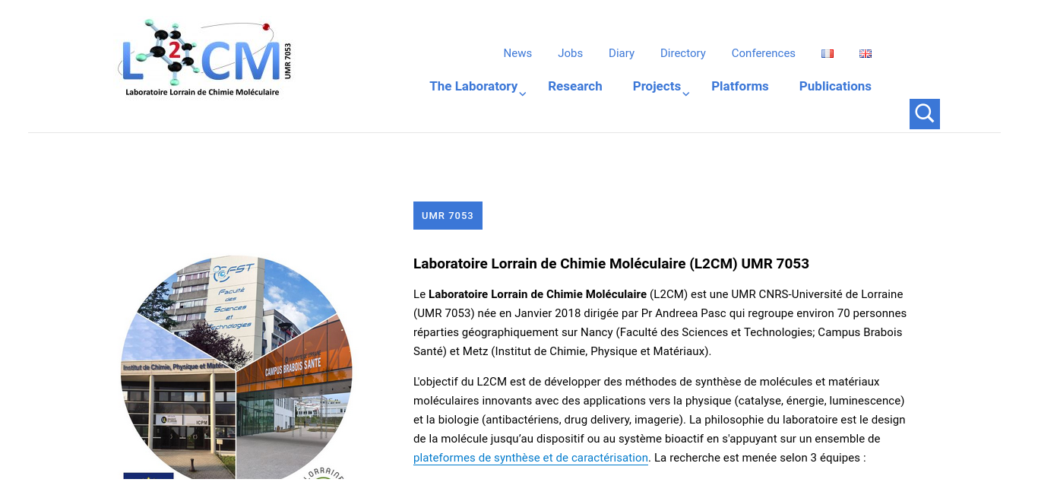Go to the Jobs page
Screen dimensions: 1038x495
click(570, 53)
